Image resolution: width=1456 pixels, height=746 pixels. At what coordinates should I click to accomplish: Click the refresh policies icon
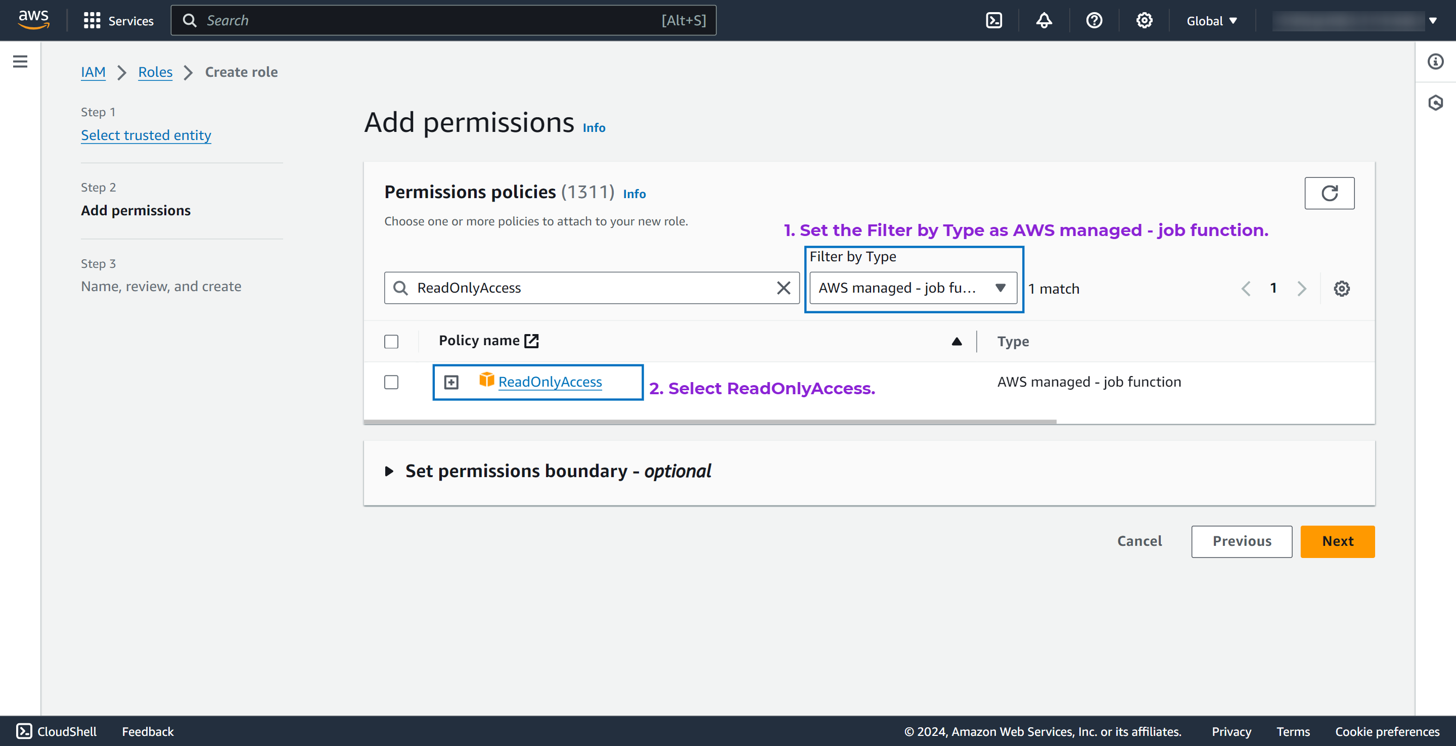pyautogui.click(x=1330, y=193)
